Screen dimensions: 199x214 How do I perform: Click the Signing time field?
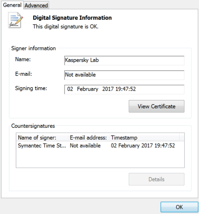pos(124,89)
